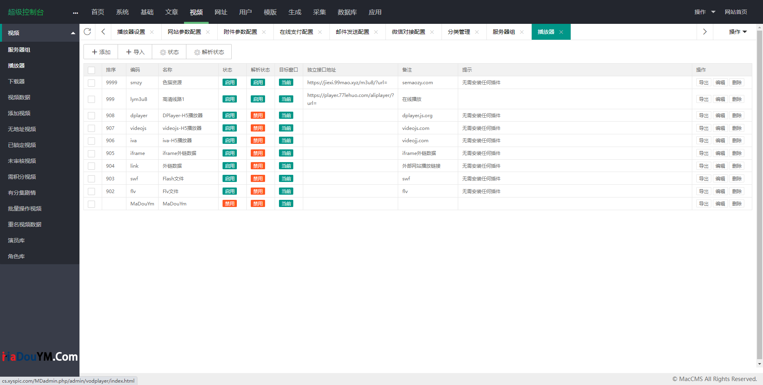The image size is (763, 385).
Task: Click the 添加 button with plus icon
Action: (x=101, y=52)
